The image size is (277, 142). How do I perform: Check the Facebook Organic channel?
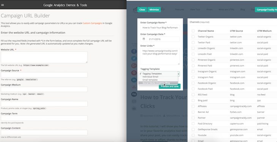click(x=193, y=83)
